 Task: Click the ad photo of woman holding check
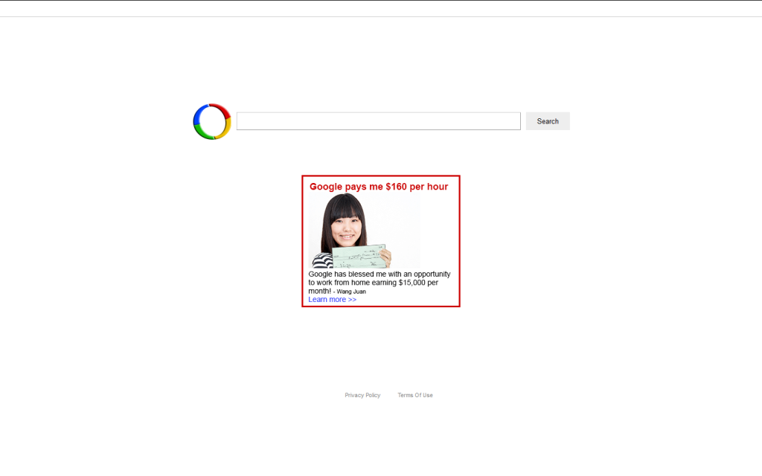click(x=364, y=231)
